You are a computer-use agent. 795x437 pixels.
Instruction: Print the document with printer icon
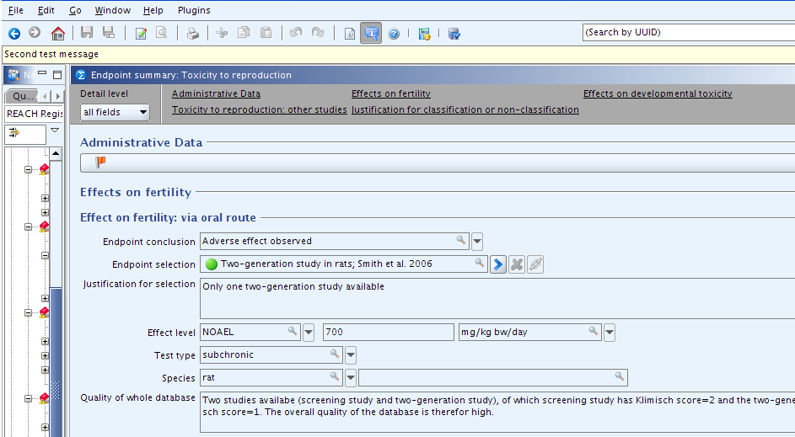[x=193, y=34]
